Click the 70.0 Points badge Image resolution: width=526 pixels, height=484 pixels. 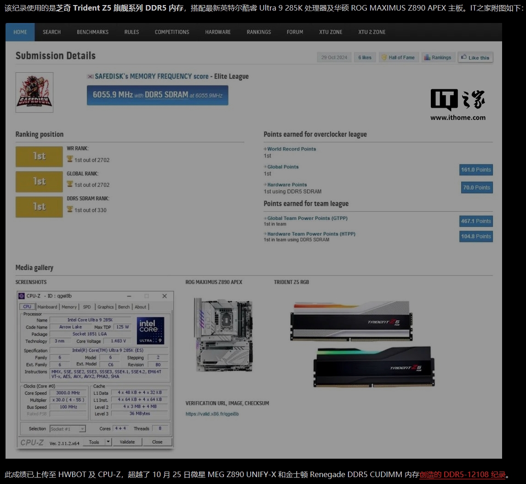pyautogui.click(x=477, y=188)
